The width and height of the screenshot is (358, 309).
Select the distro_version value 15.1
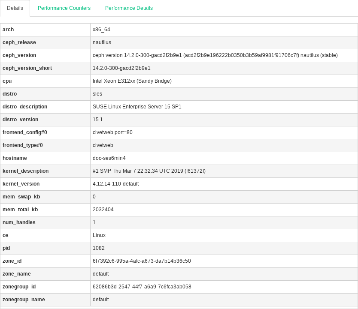[97, 120]
